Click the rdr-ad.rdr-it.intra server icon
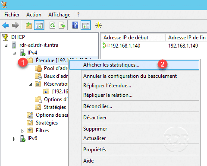207x166 pixels. pyautogui.click(x=14, y=45)
